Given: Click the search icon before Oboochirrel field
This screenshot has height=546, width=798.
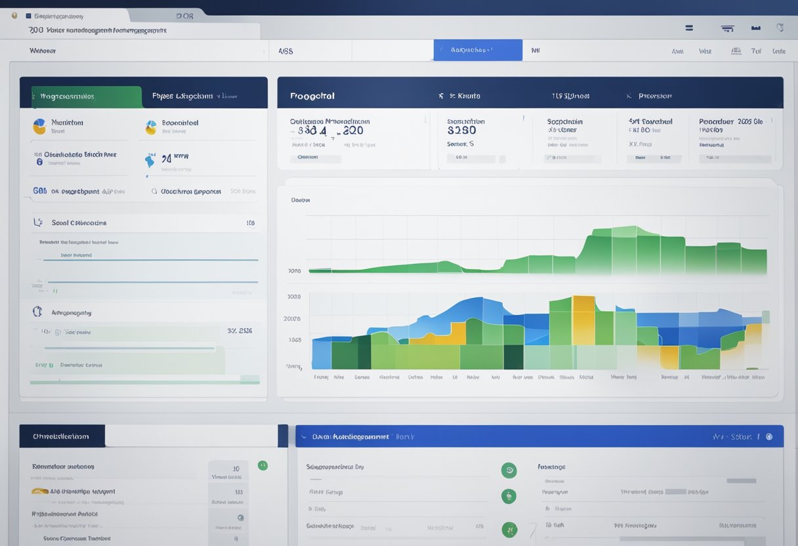Looking at the screenshot, I should pos(154,192).
